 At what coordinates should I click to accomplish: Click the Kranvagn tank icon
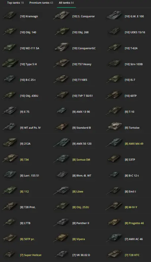click(10, 15)
